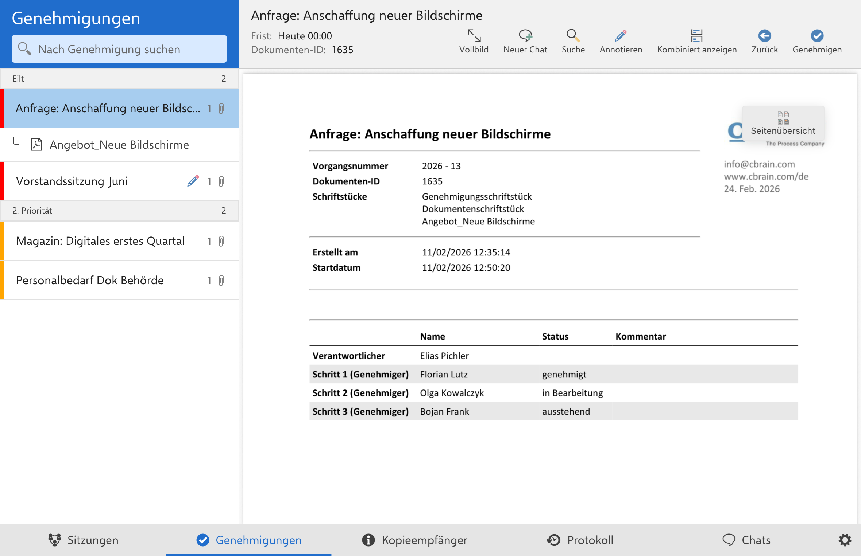This screenshot has width=861, height=556.
Task: Switch to the Protokoll tab
Action: [x=580, y=540]
